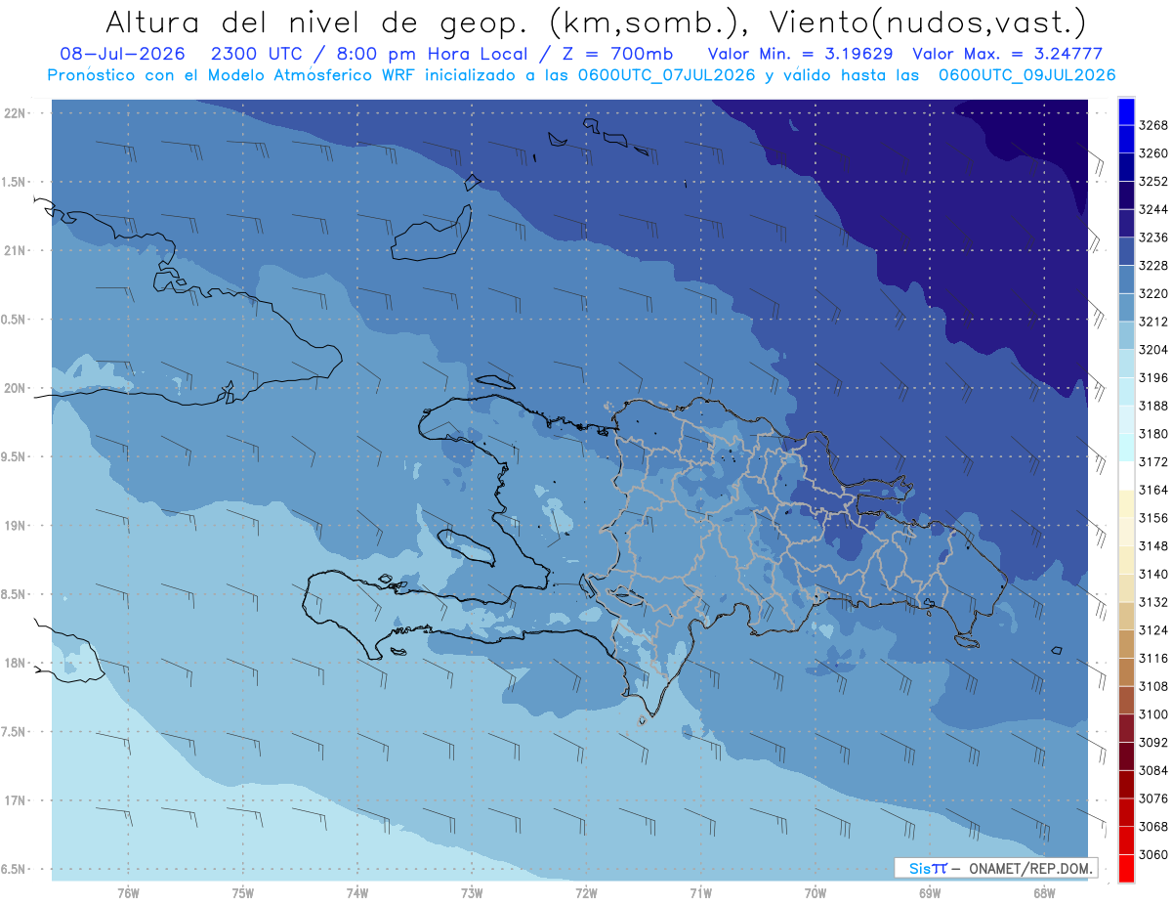Click the '3196' colorbar value label

click(x=1153, y=377)
